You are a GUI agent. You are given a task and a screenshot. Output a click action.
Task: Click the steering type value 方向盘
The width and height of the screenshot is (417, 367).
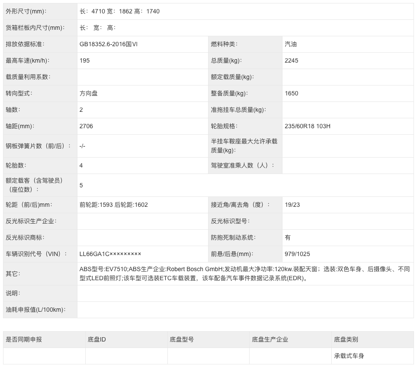pos(89,93)
